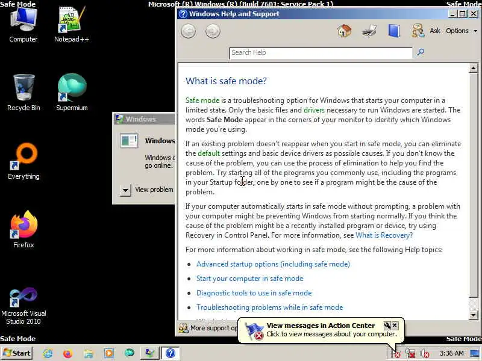Image resolution: width=482 pixels, height=361 pixels.
Task: Browse Help using the book icon
Action: 394,31
